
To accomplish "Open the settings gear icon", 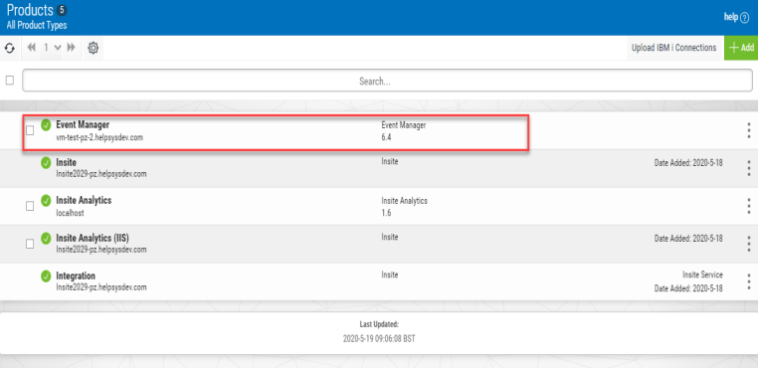I will pos(93,48).
